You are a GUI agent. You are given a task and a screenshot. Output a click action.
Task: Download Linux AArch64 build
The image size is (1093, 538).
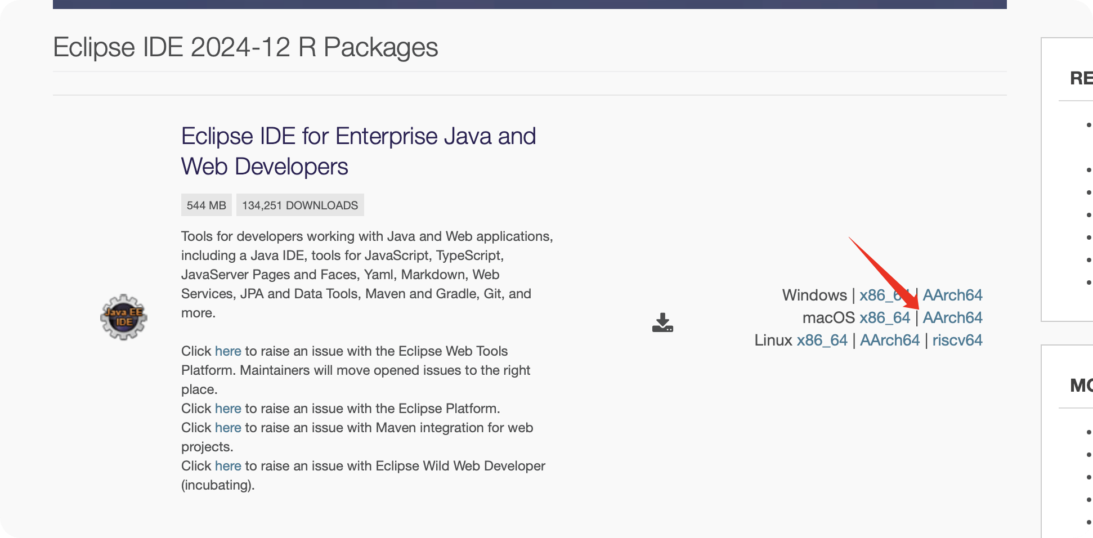pyautogui.click(x=890, y=340)
